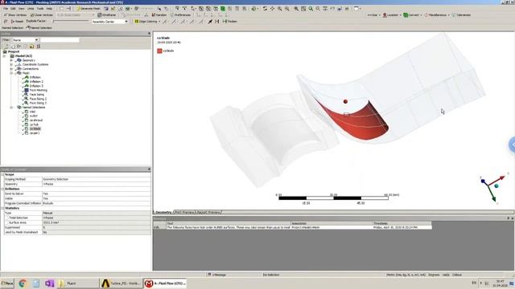Select the inlet named selection

32,112
